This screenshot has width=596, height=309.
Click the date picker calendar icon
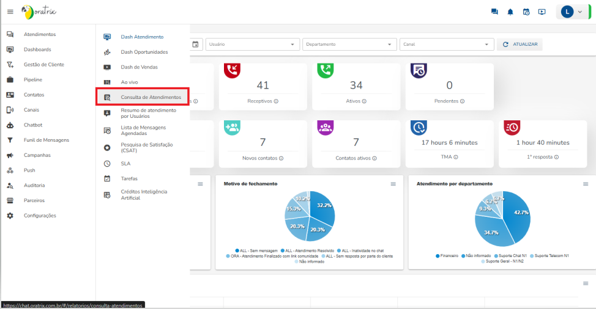196,44
